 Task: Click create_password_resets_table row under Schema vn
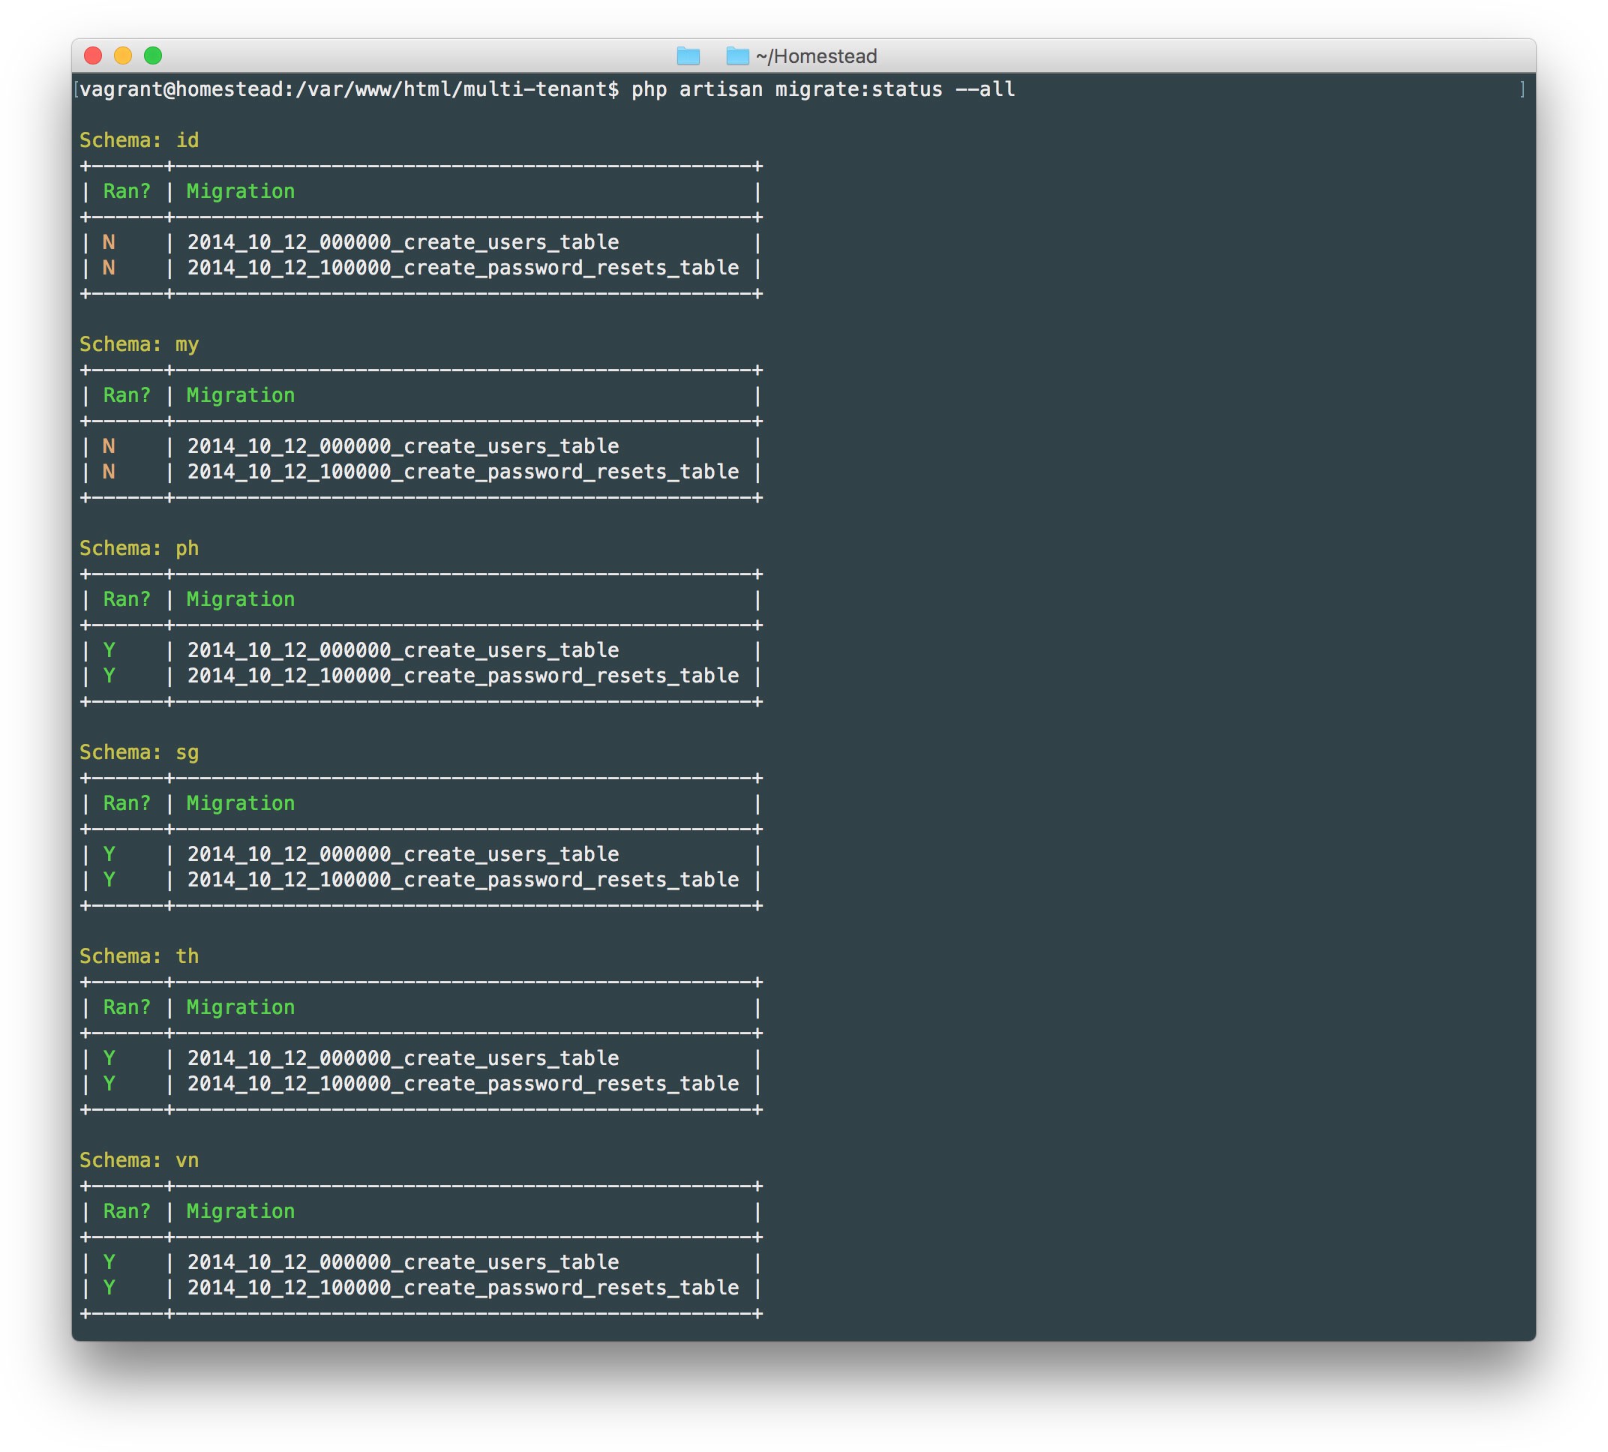(x=463, y=1288)
